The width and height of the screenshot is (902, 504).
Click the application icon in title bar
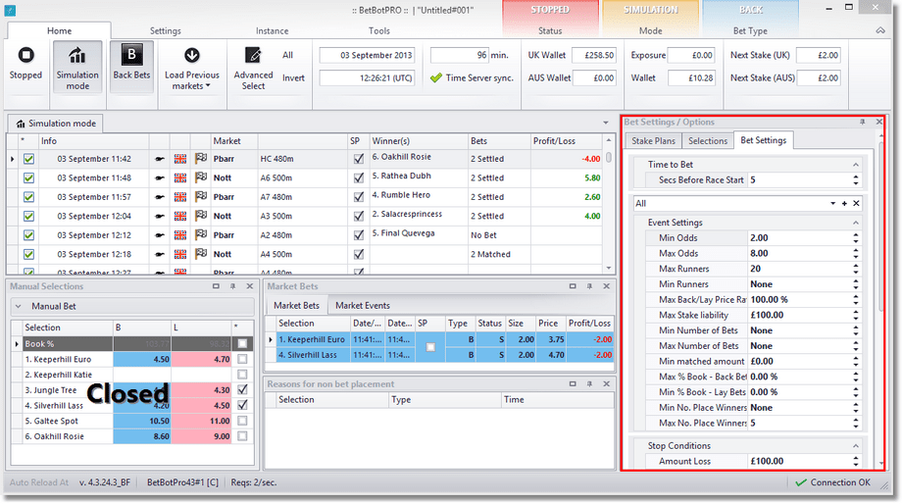coord(10,10)
